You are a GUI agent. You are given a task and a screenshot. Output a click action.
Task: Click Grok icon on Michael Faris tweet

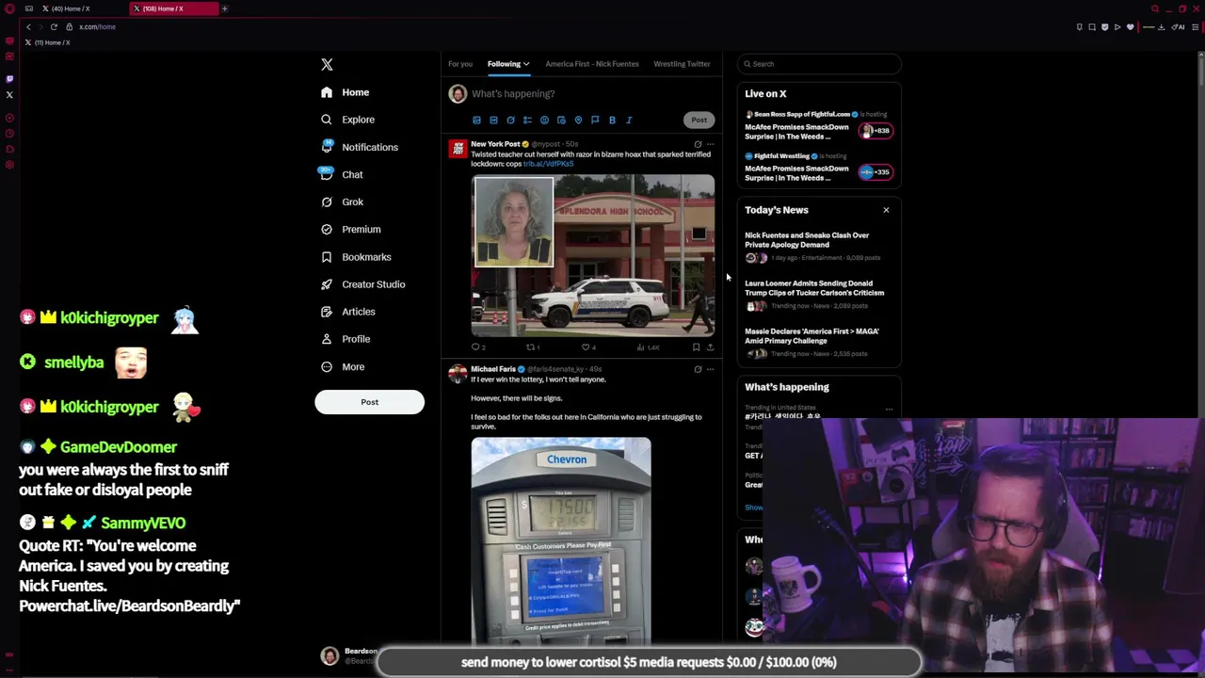tap(698, 369)
